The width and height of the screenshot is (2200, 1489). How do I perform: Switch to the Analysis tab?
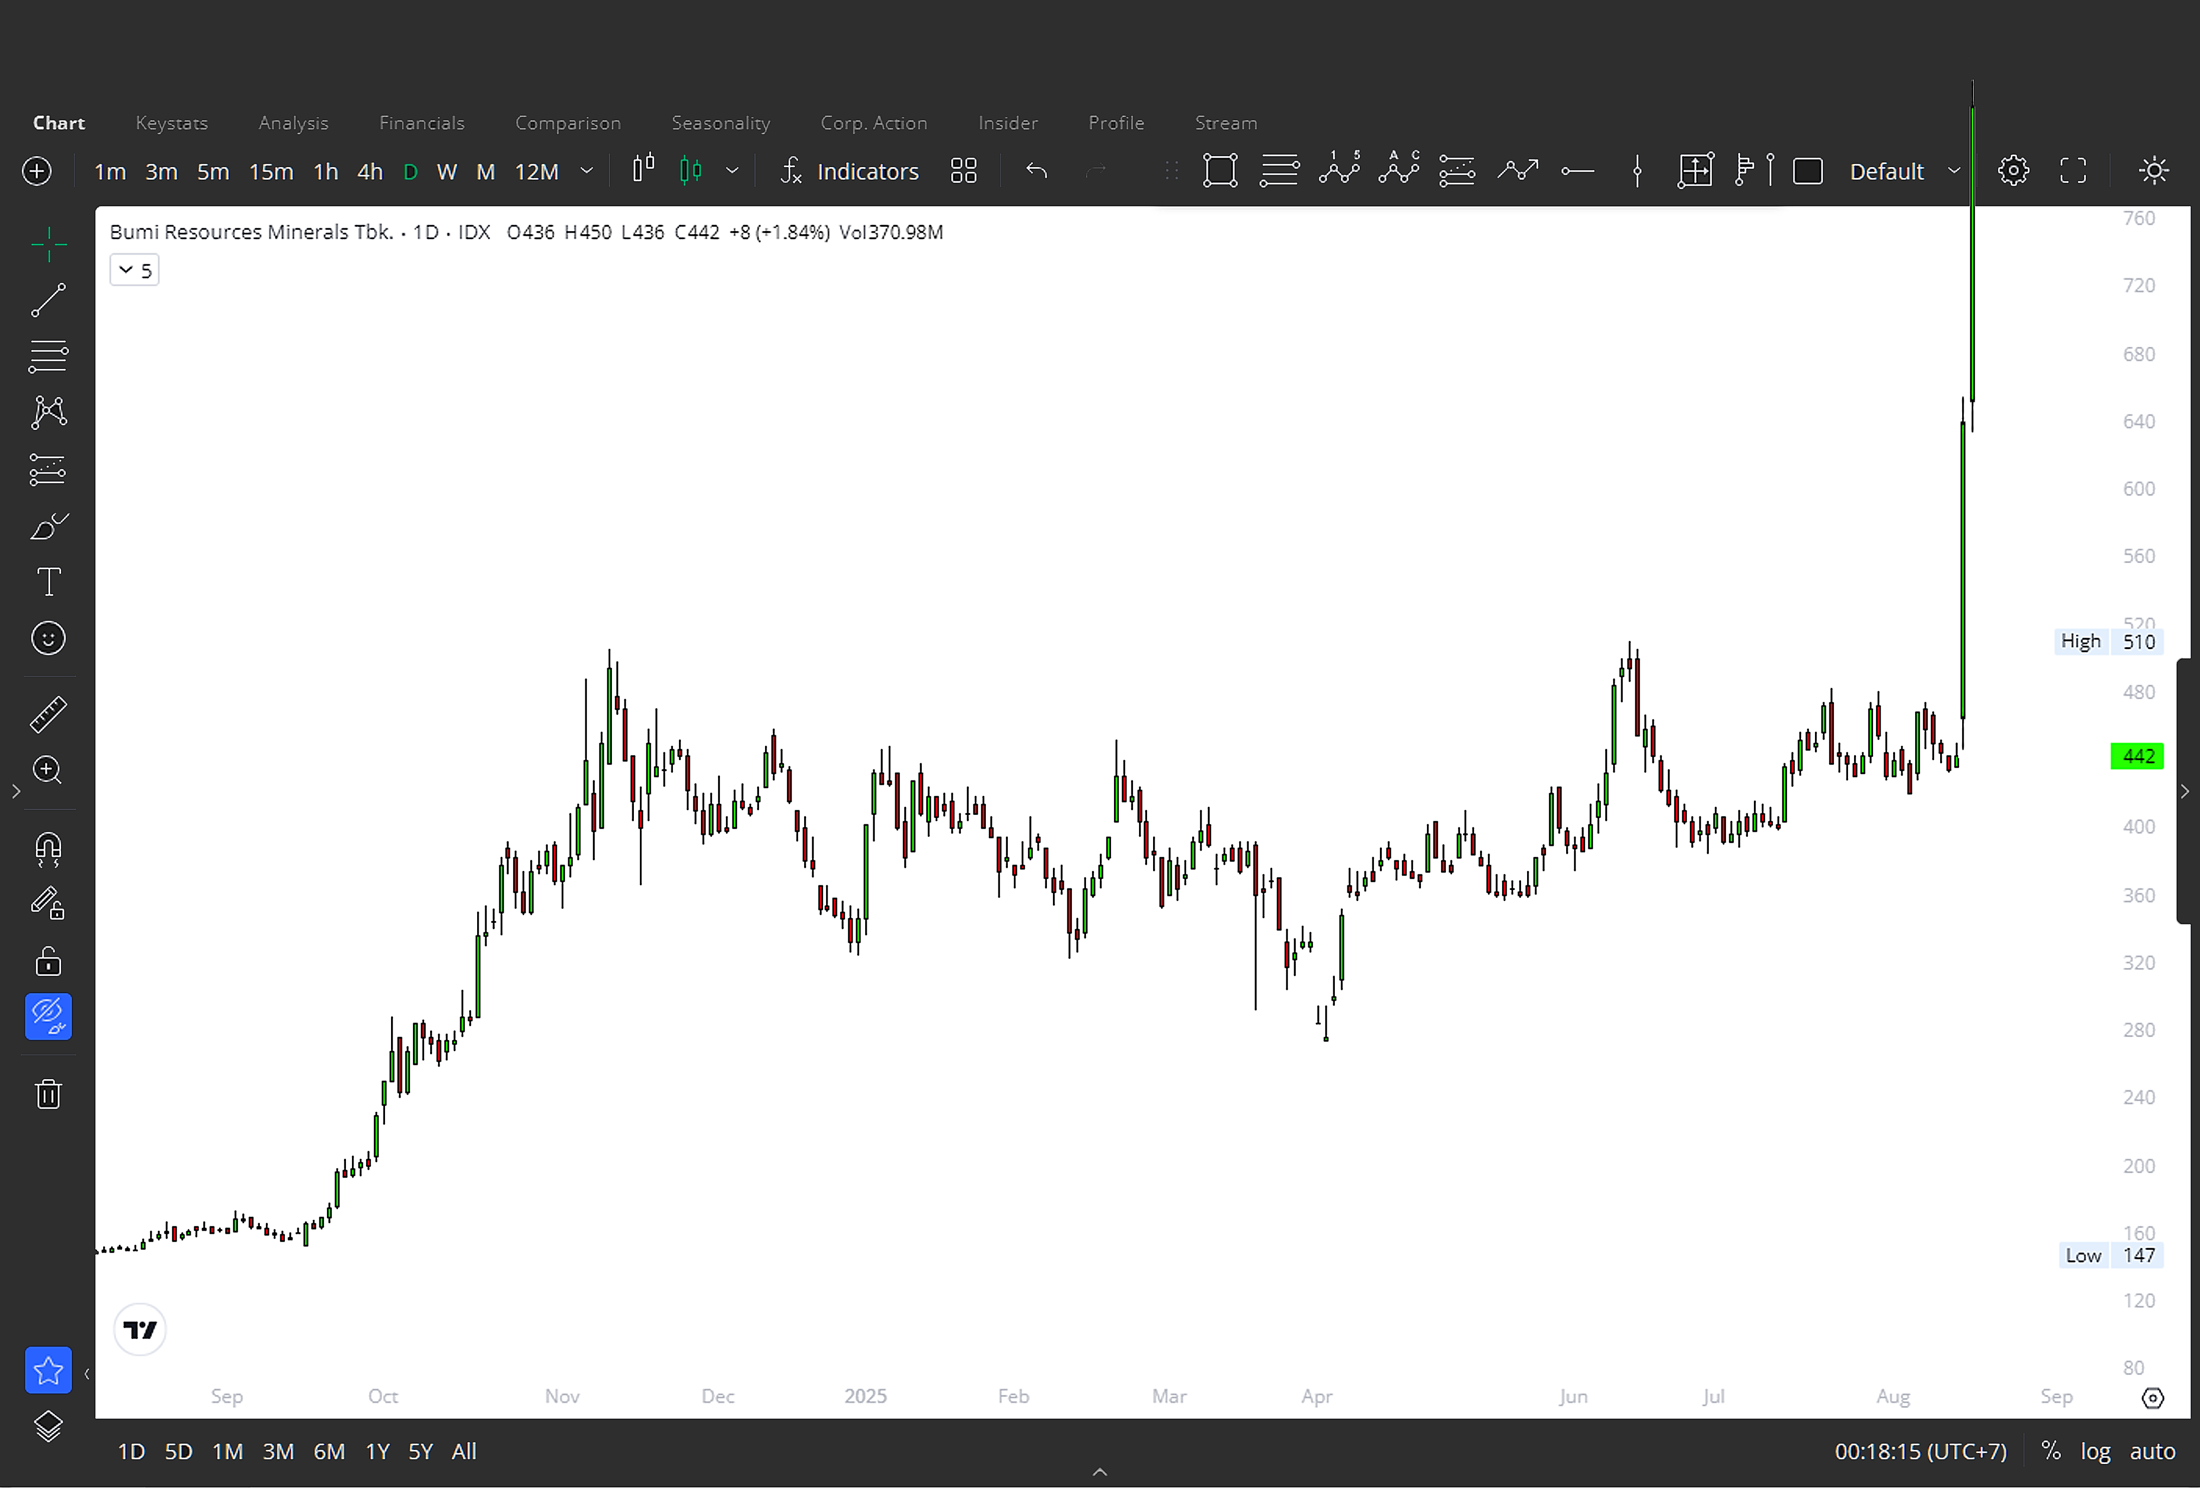[293, 123]
